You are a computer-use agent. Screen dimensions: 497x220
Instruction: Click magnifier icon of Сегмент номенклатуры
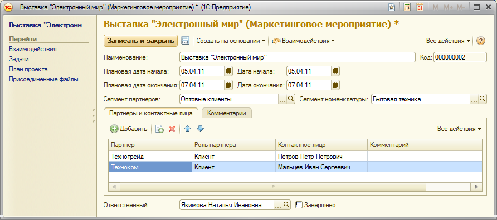point(482,99)
